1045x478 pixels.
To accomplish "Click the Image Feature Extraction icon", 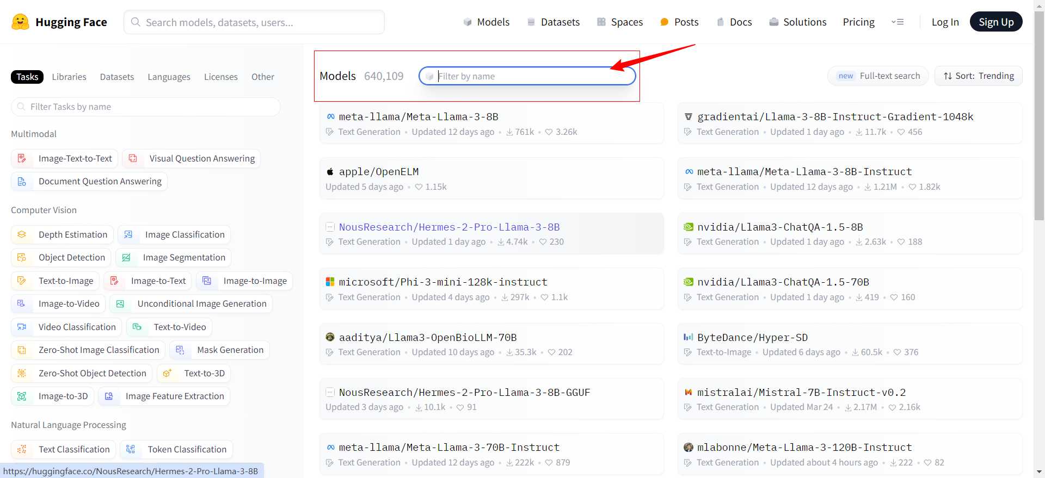I will pyautogui.click(x=109, y=396).
